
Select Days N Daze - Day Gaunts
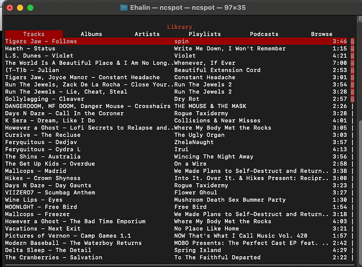click(176, 185)
